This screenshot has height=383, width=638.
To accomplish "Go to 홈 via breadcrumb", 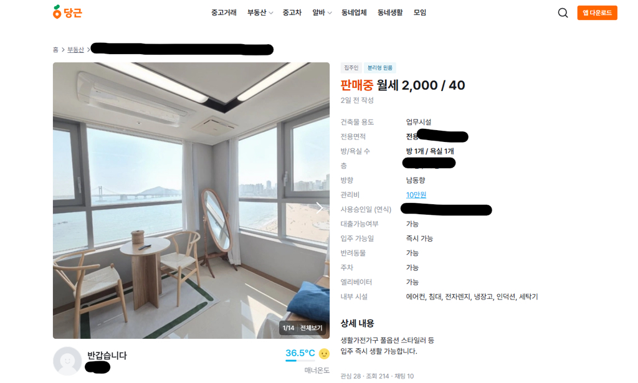I will (x=55, y=50).
